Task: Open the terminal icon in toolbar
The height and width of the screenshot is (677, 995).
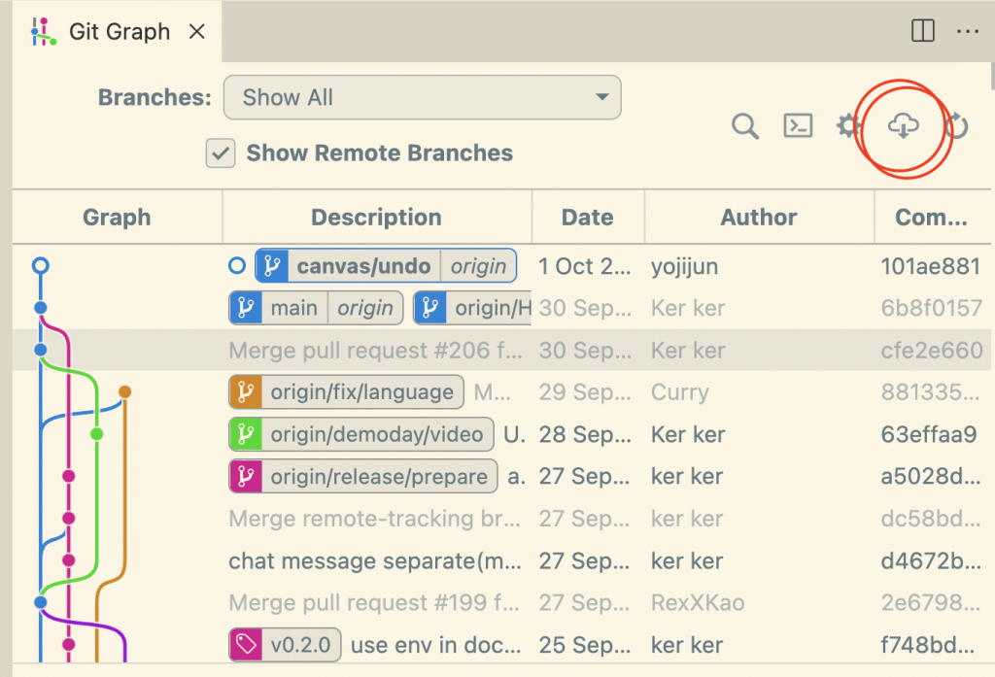Action: pos(798,126)
